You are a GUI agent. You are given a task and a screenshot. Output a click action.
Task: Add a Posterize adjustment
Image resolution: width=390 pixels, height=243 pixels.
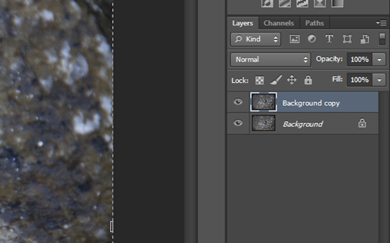(x=285, y=4)
